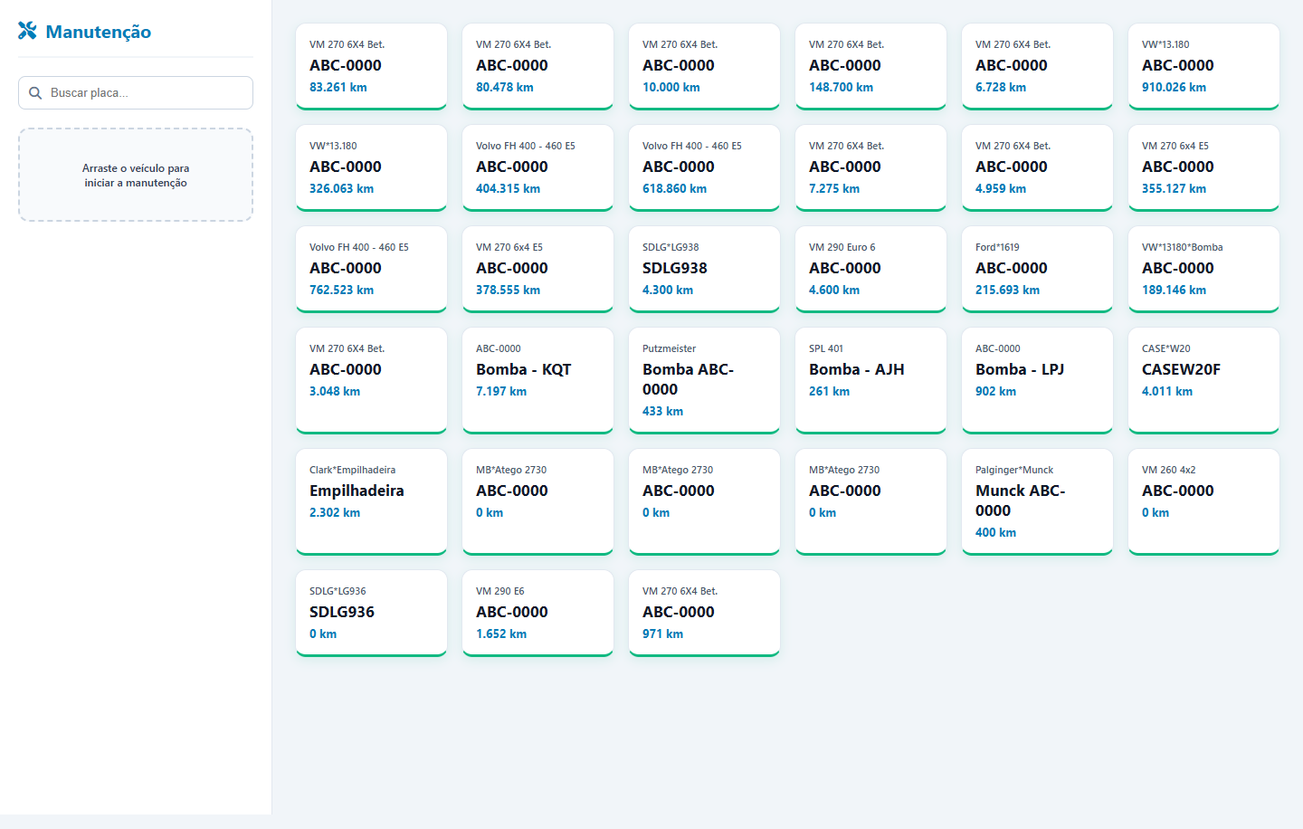1303x829 pixels.
Task: Click the maintenance drop zone 'Arraste o veículo'
Action: 136,175
